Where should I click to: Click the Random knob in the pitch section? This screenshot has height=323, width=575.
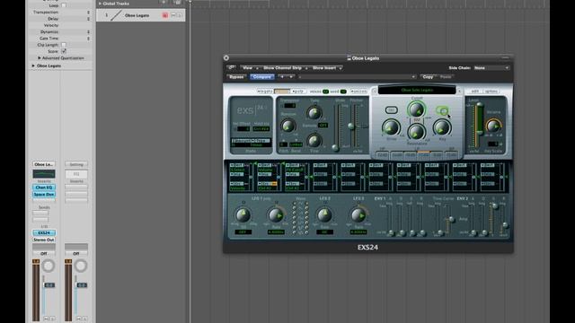pyautogui.click(x=288, y=126)
